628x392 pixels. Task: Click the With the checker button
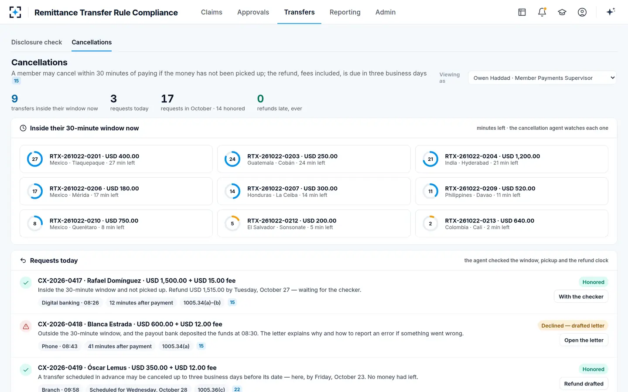[581, 297]
